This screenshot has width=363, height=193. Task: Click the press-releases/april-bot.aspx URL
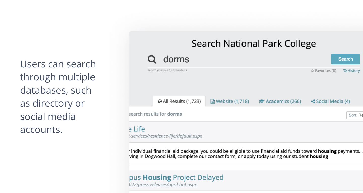pyautogui.click(x=163, y=185)
